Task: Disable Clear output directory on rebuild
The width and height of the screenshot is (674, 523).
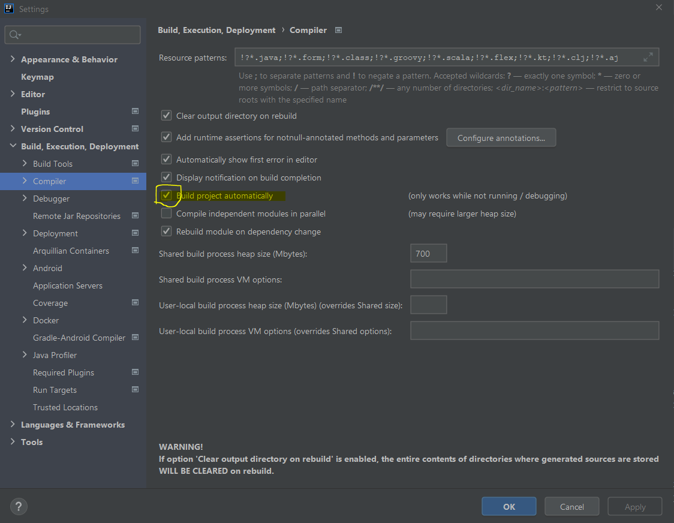Action: [166, 116]
